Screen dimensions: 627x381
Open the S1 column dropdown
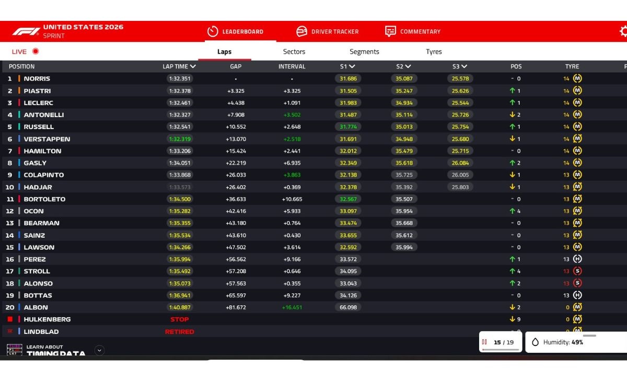point(352,66)
